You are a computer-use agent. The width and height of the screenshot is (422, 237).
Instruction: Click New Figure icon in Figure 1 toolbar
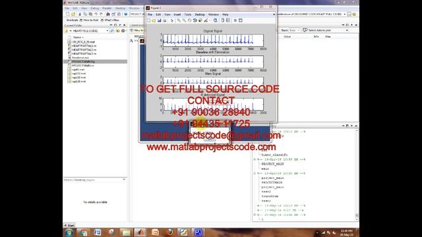pos(148,20)
